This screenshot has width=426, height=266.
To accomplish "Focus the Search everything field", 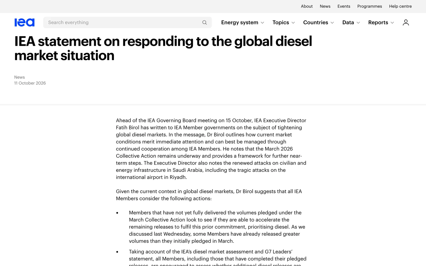I will pyautogui.click(x=128, y=23).
